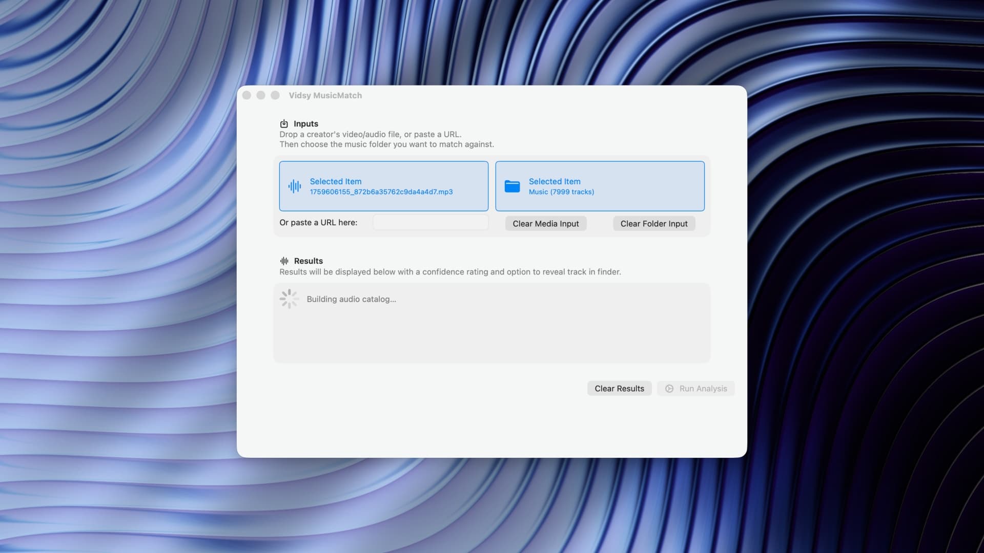
Task: Click the blue folder icon on Music card
Action: click(x=513, y=186)
